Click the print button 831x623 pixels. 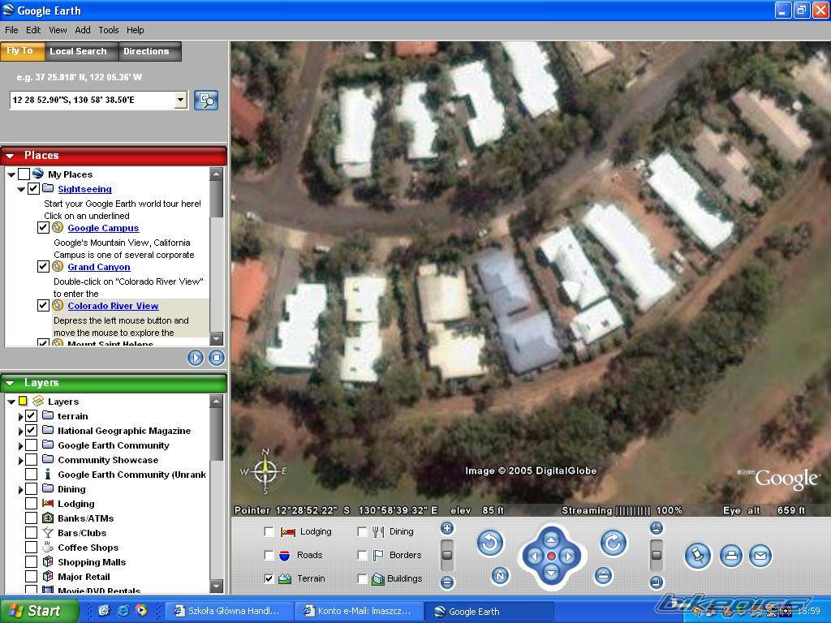point(731,556)
